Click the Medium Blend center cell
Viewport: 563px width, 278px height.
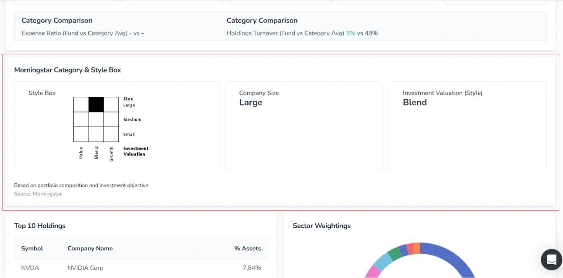(96, 119)
